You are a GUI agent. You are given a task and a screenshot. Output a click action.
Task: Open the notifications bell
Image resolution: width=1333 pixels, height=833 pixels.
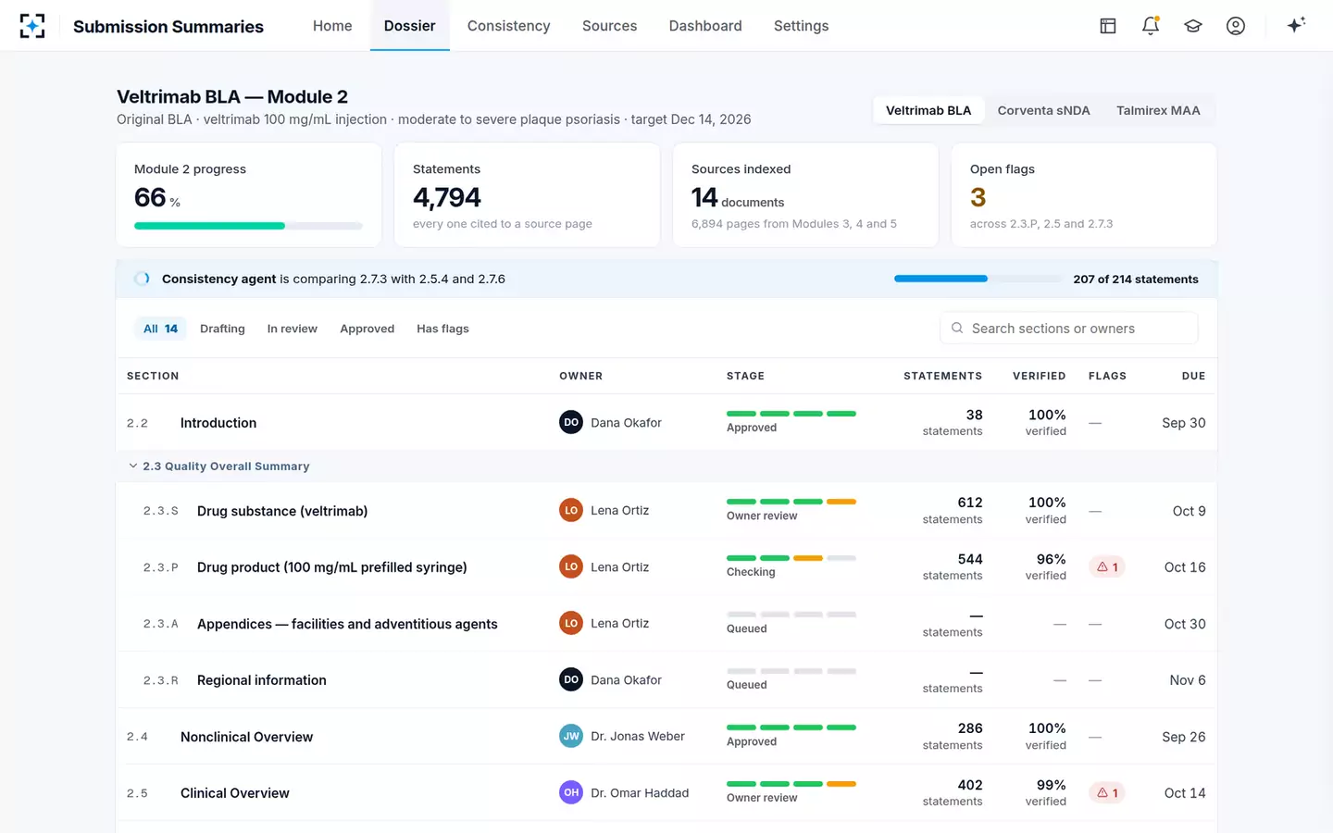[x=1151, y=26]
